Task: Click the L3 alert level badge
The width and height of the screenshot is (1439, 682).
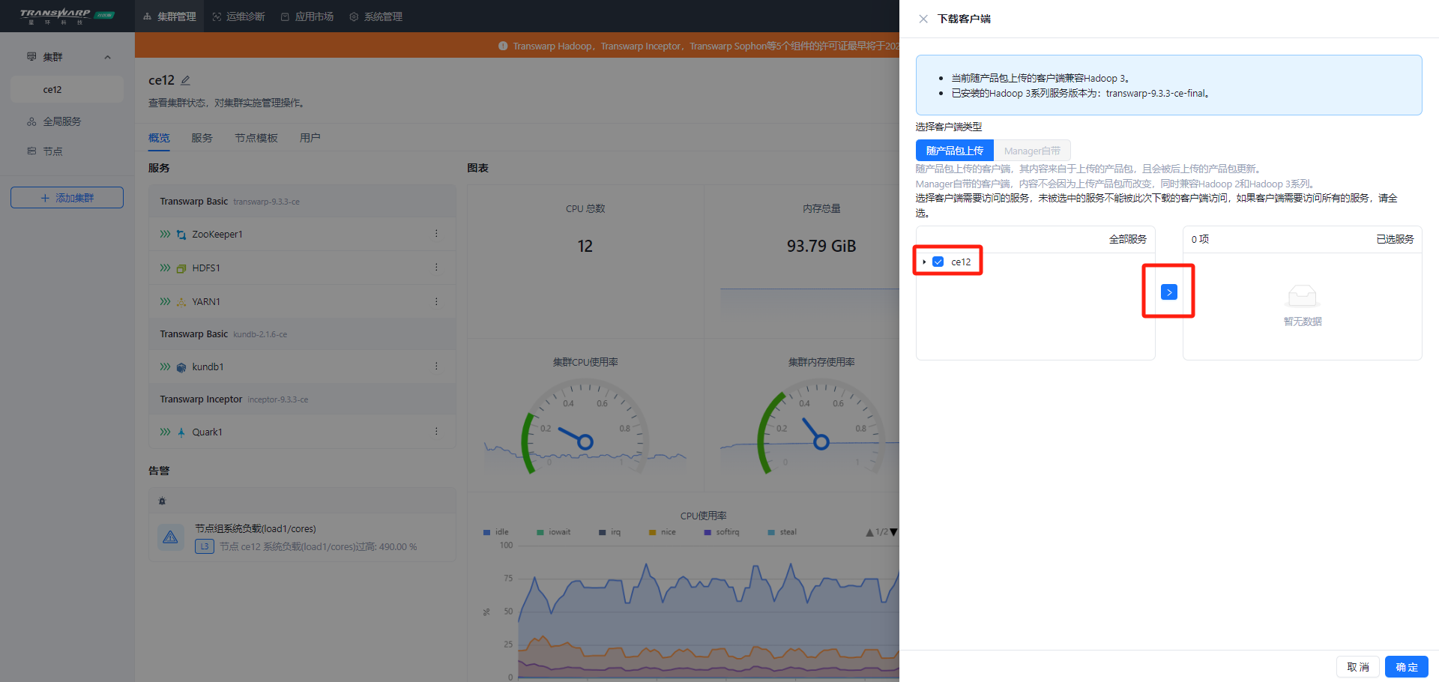Action: (204, 546)
